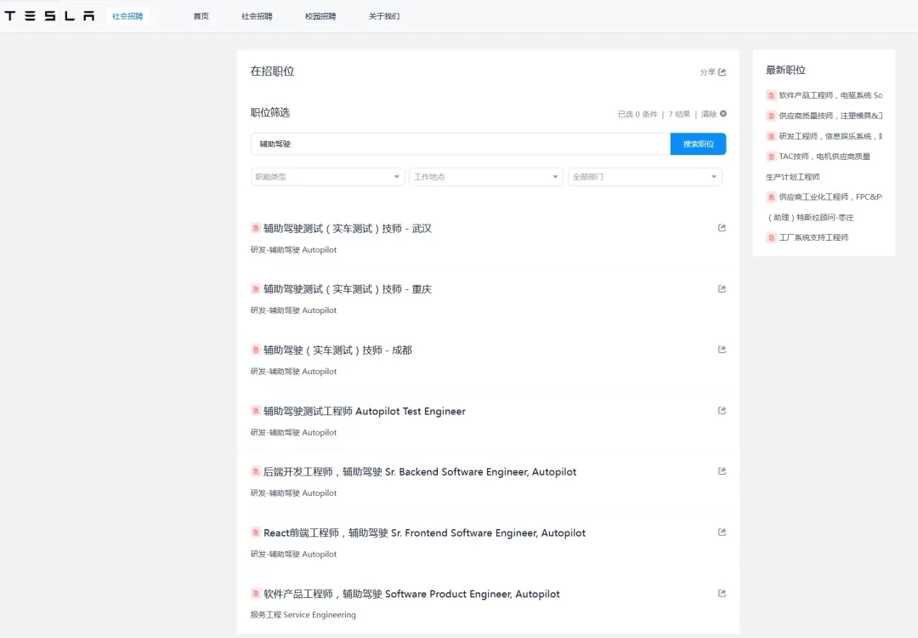Click the 已选 0 条件 text
The image size is (918, 638).
[637, 114]
